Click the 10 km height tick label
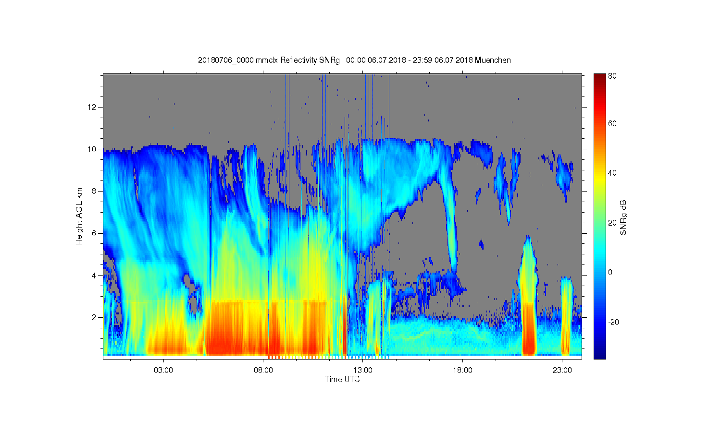Image resolution: width=721 pixels, height=432 pixels. 92,149
